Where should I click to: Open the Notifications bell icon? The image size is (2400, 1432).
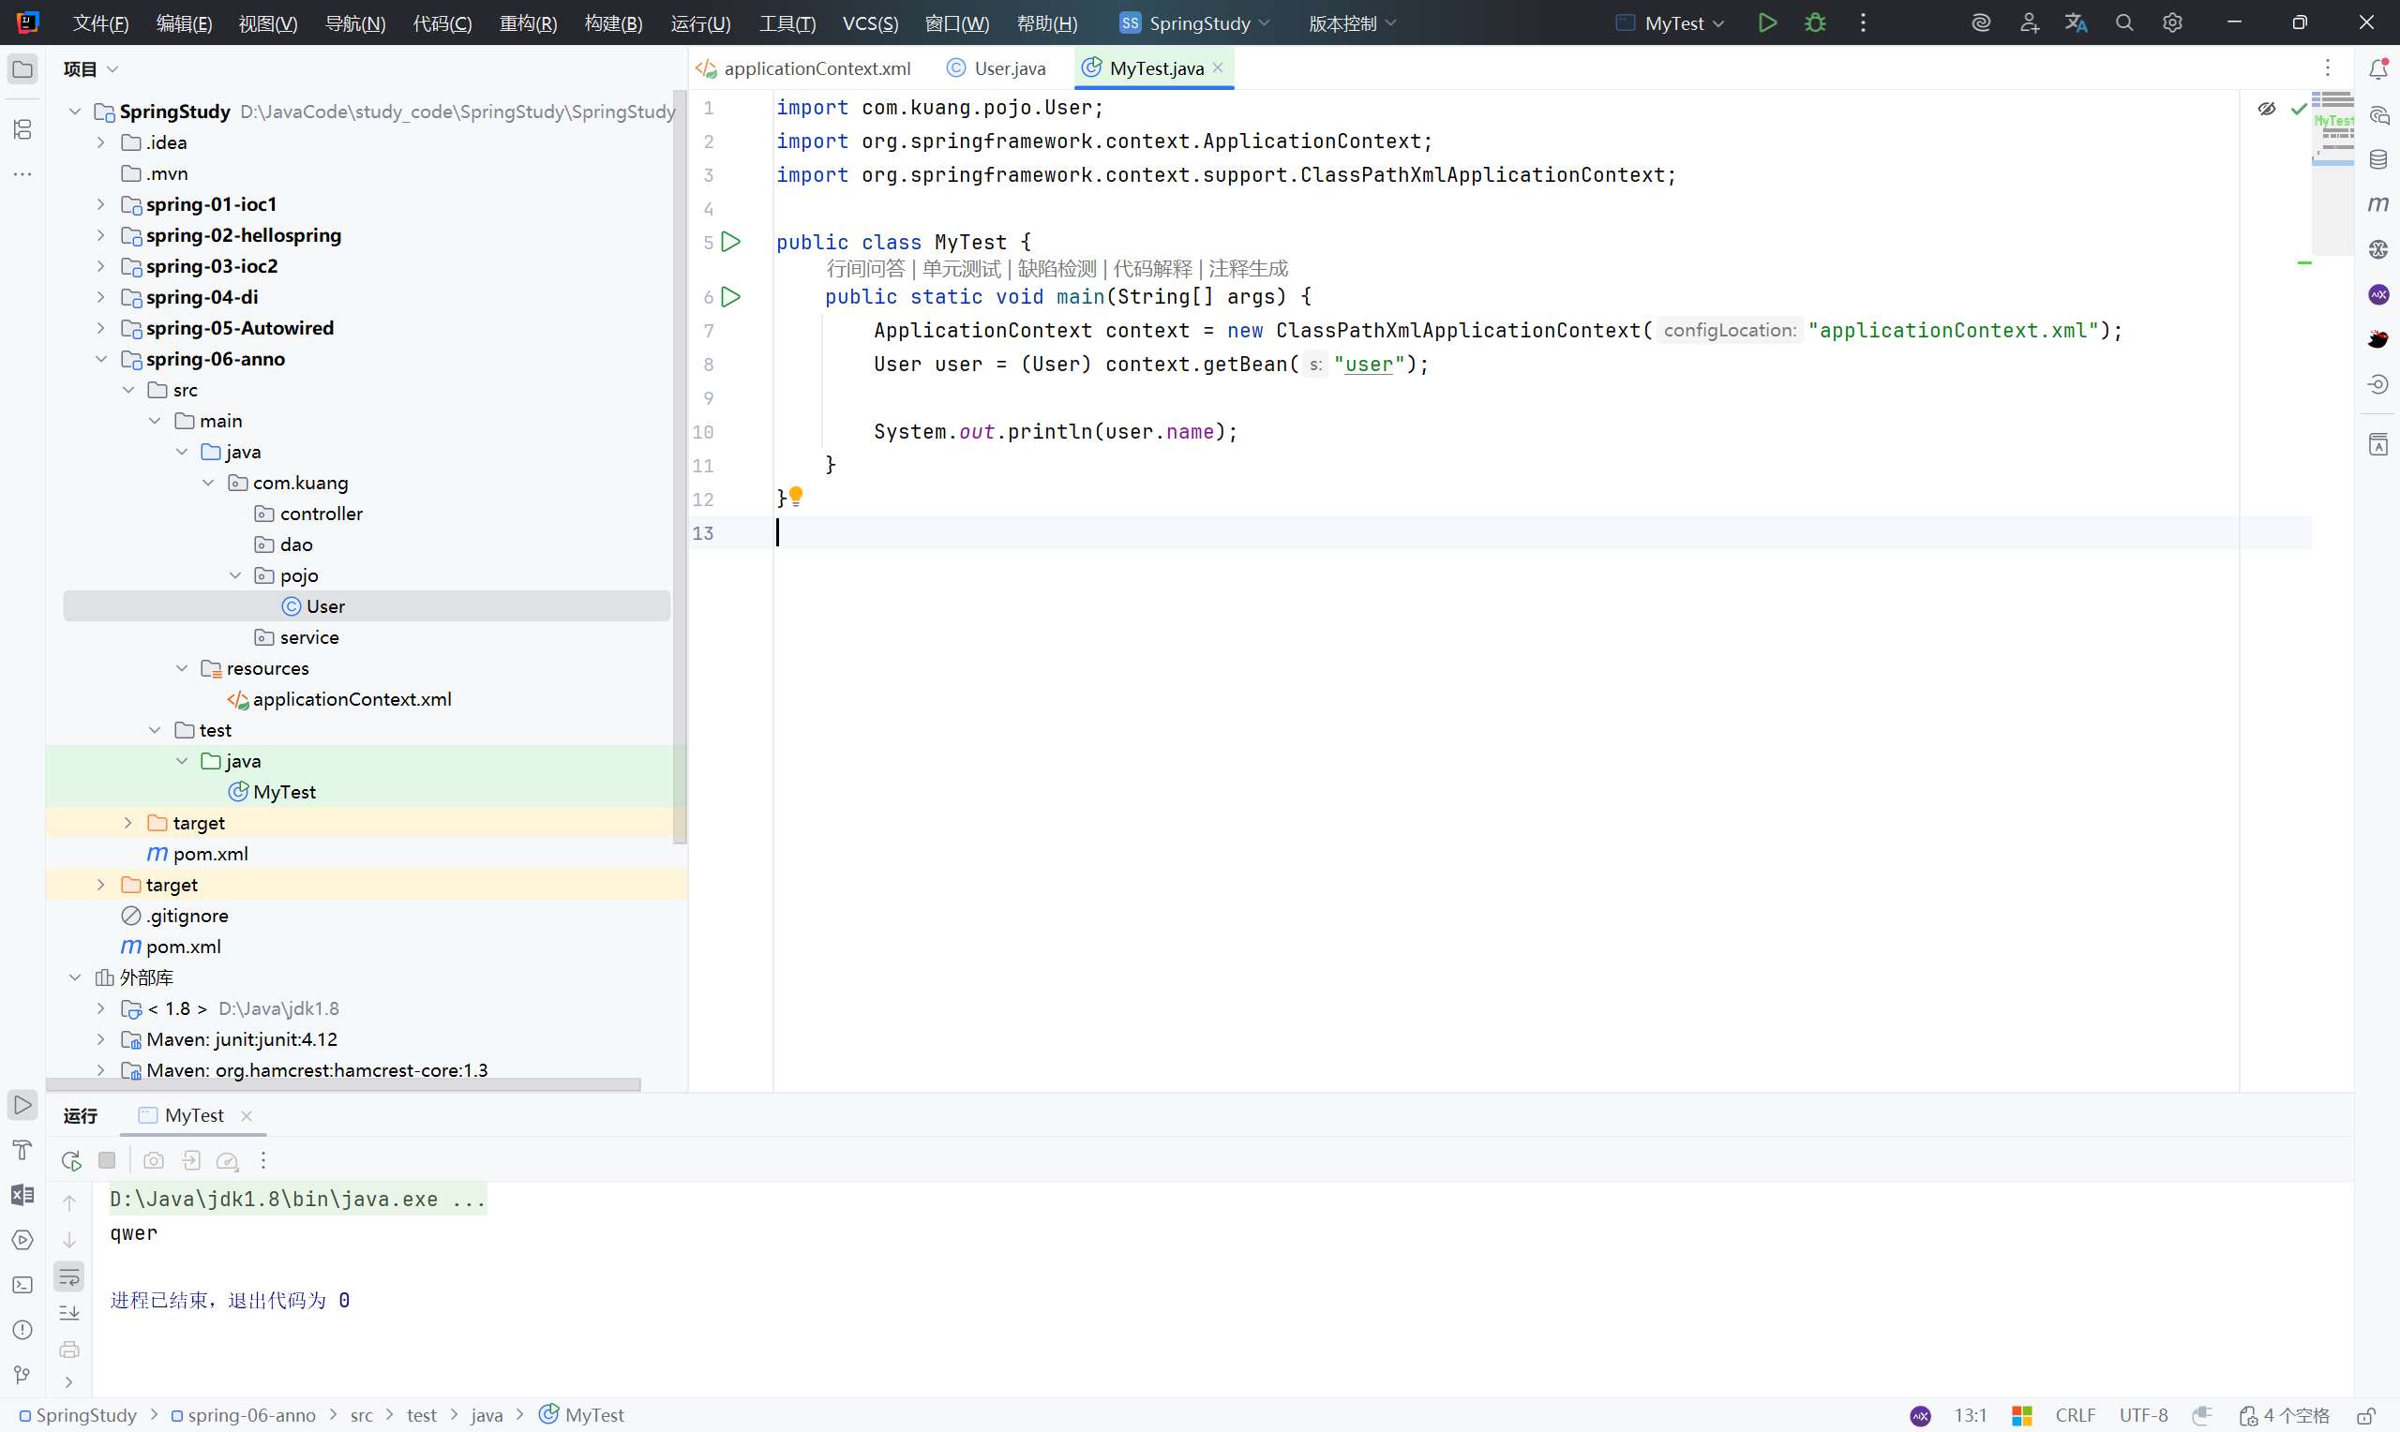tap(2377, 68)
